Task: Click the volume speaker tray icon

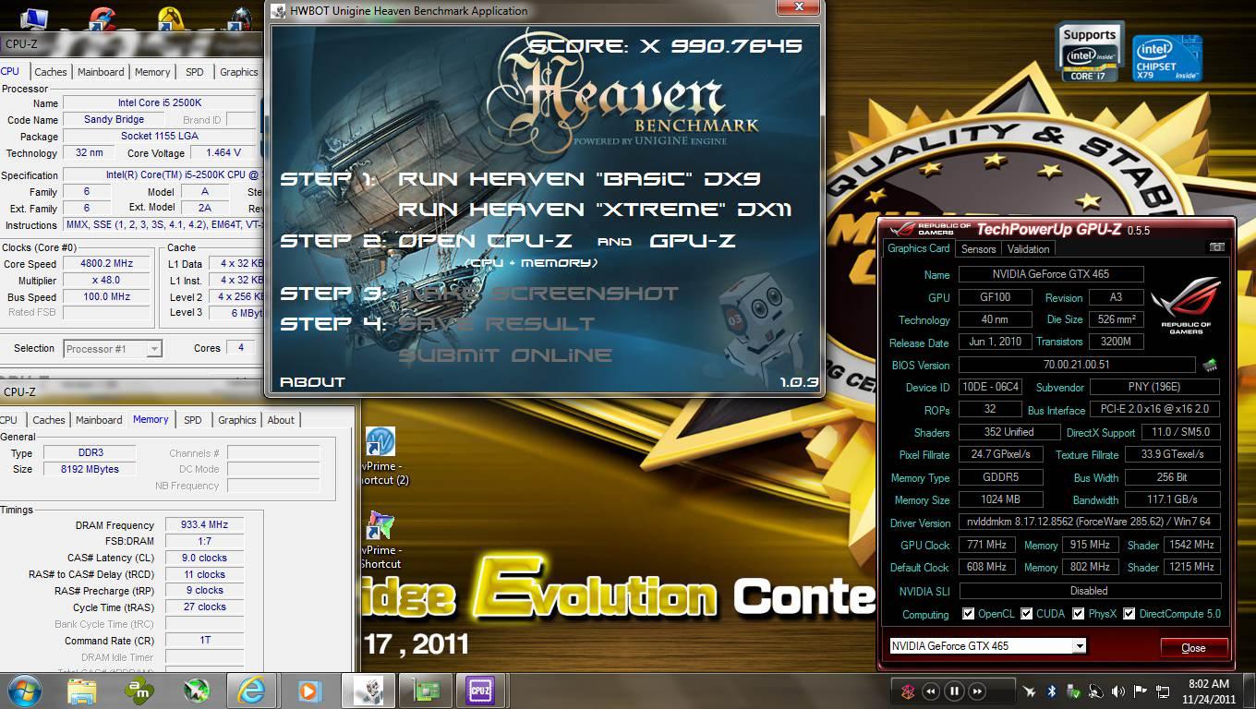Action: (x=1118, y=691)
